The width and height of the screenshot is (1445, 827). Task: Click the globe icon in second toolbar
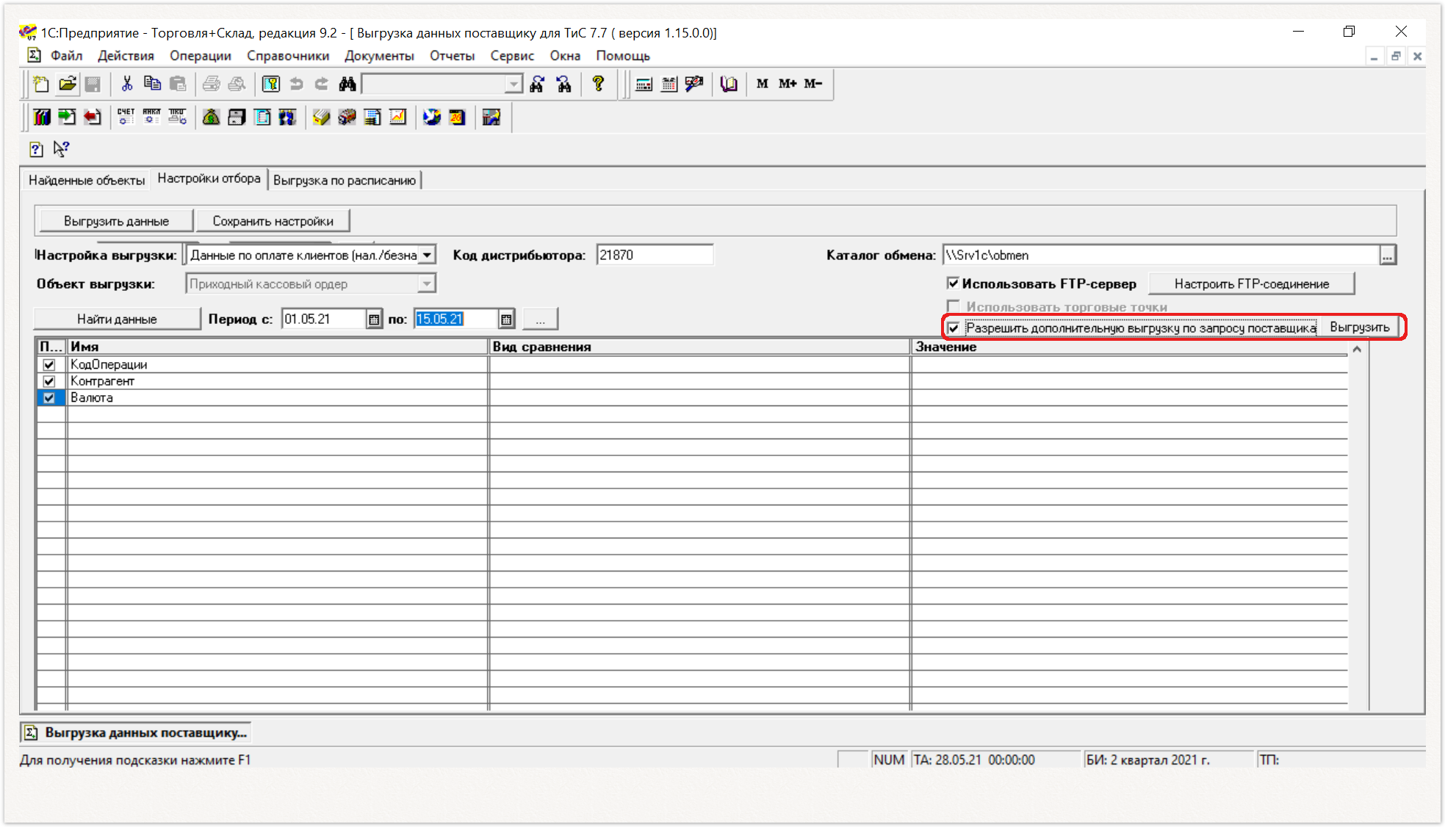tap(432, 117)
